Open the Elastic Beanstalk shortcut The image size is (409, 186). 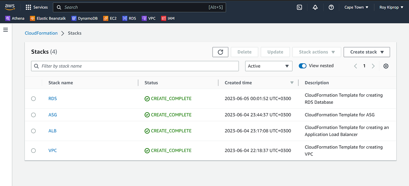coord(48,18)
